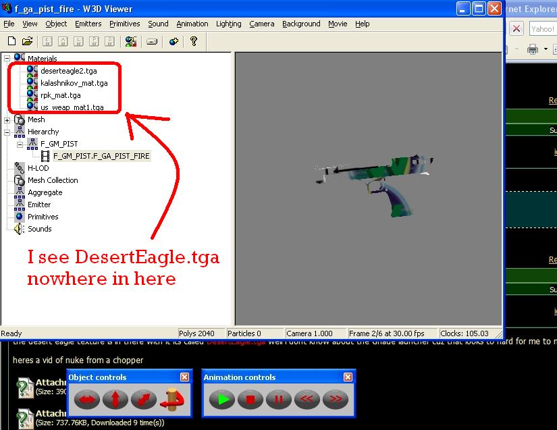Stop the animation with the square button

[x=250, y=399]
